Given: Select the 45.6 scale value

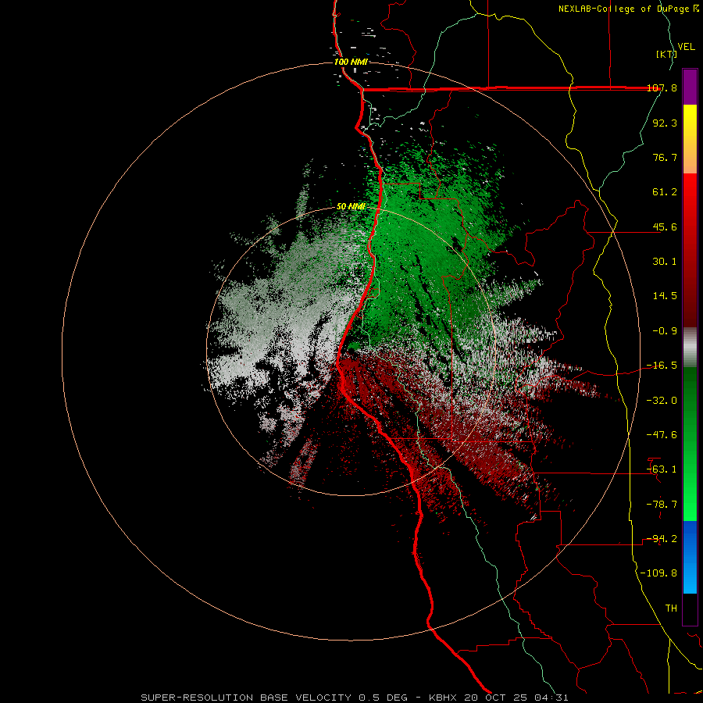Looking at the screenshot, I should pyautogui.click(x=665, y=227).
